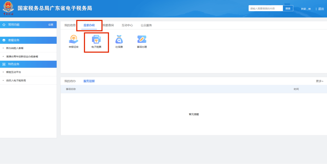Click the 特色业务 section header

click(28, 64)
